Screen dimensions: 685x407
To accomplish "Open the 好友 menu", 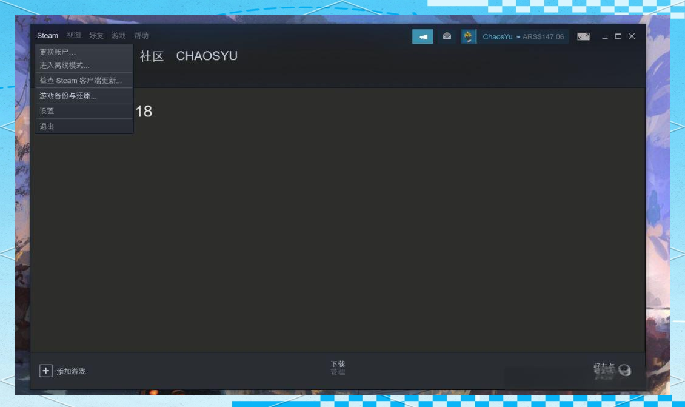I will click(96, 36).
